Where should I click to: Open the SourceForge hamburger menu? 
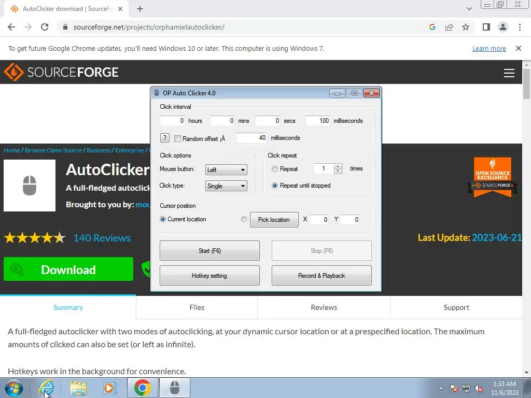[509, 73]
